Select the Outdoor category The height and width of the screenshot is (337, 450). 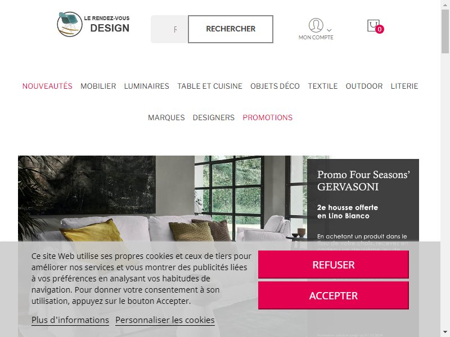(364, 86)
